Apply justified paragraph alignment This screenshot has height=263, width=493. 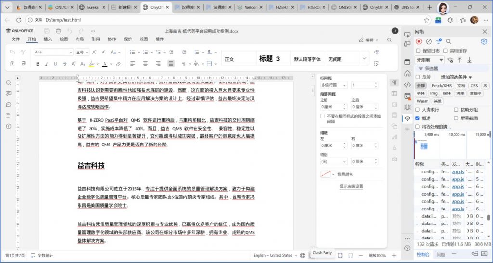(x=171, y=64)
